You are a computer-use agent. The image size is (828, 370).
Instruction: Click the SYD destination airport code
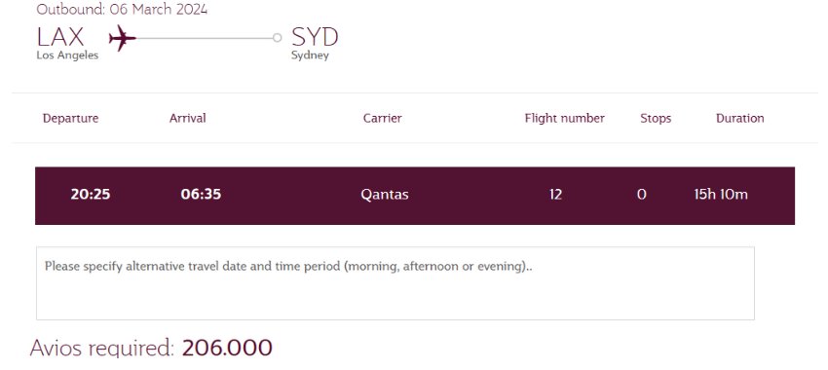(315, 37)
